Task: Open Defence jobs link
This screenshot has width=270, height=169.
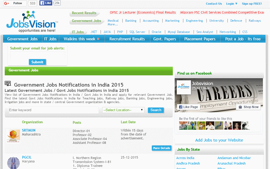Action: point(236,21)
